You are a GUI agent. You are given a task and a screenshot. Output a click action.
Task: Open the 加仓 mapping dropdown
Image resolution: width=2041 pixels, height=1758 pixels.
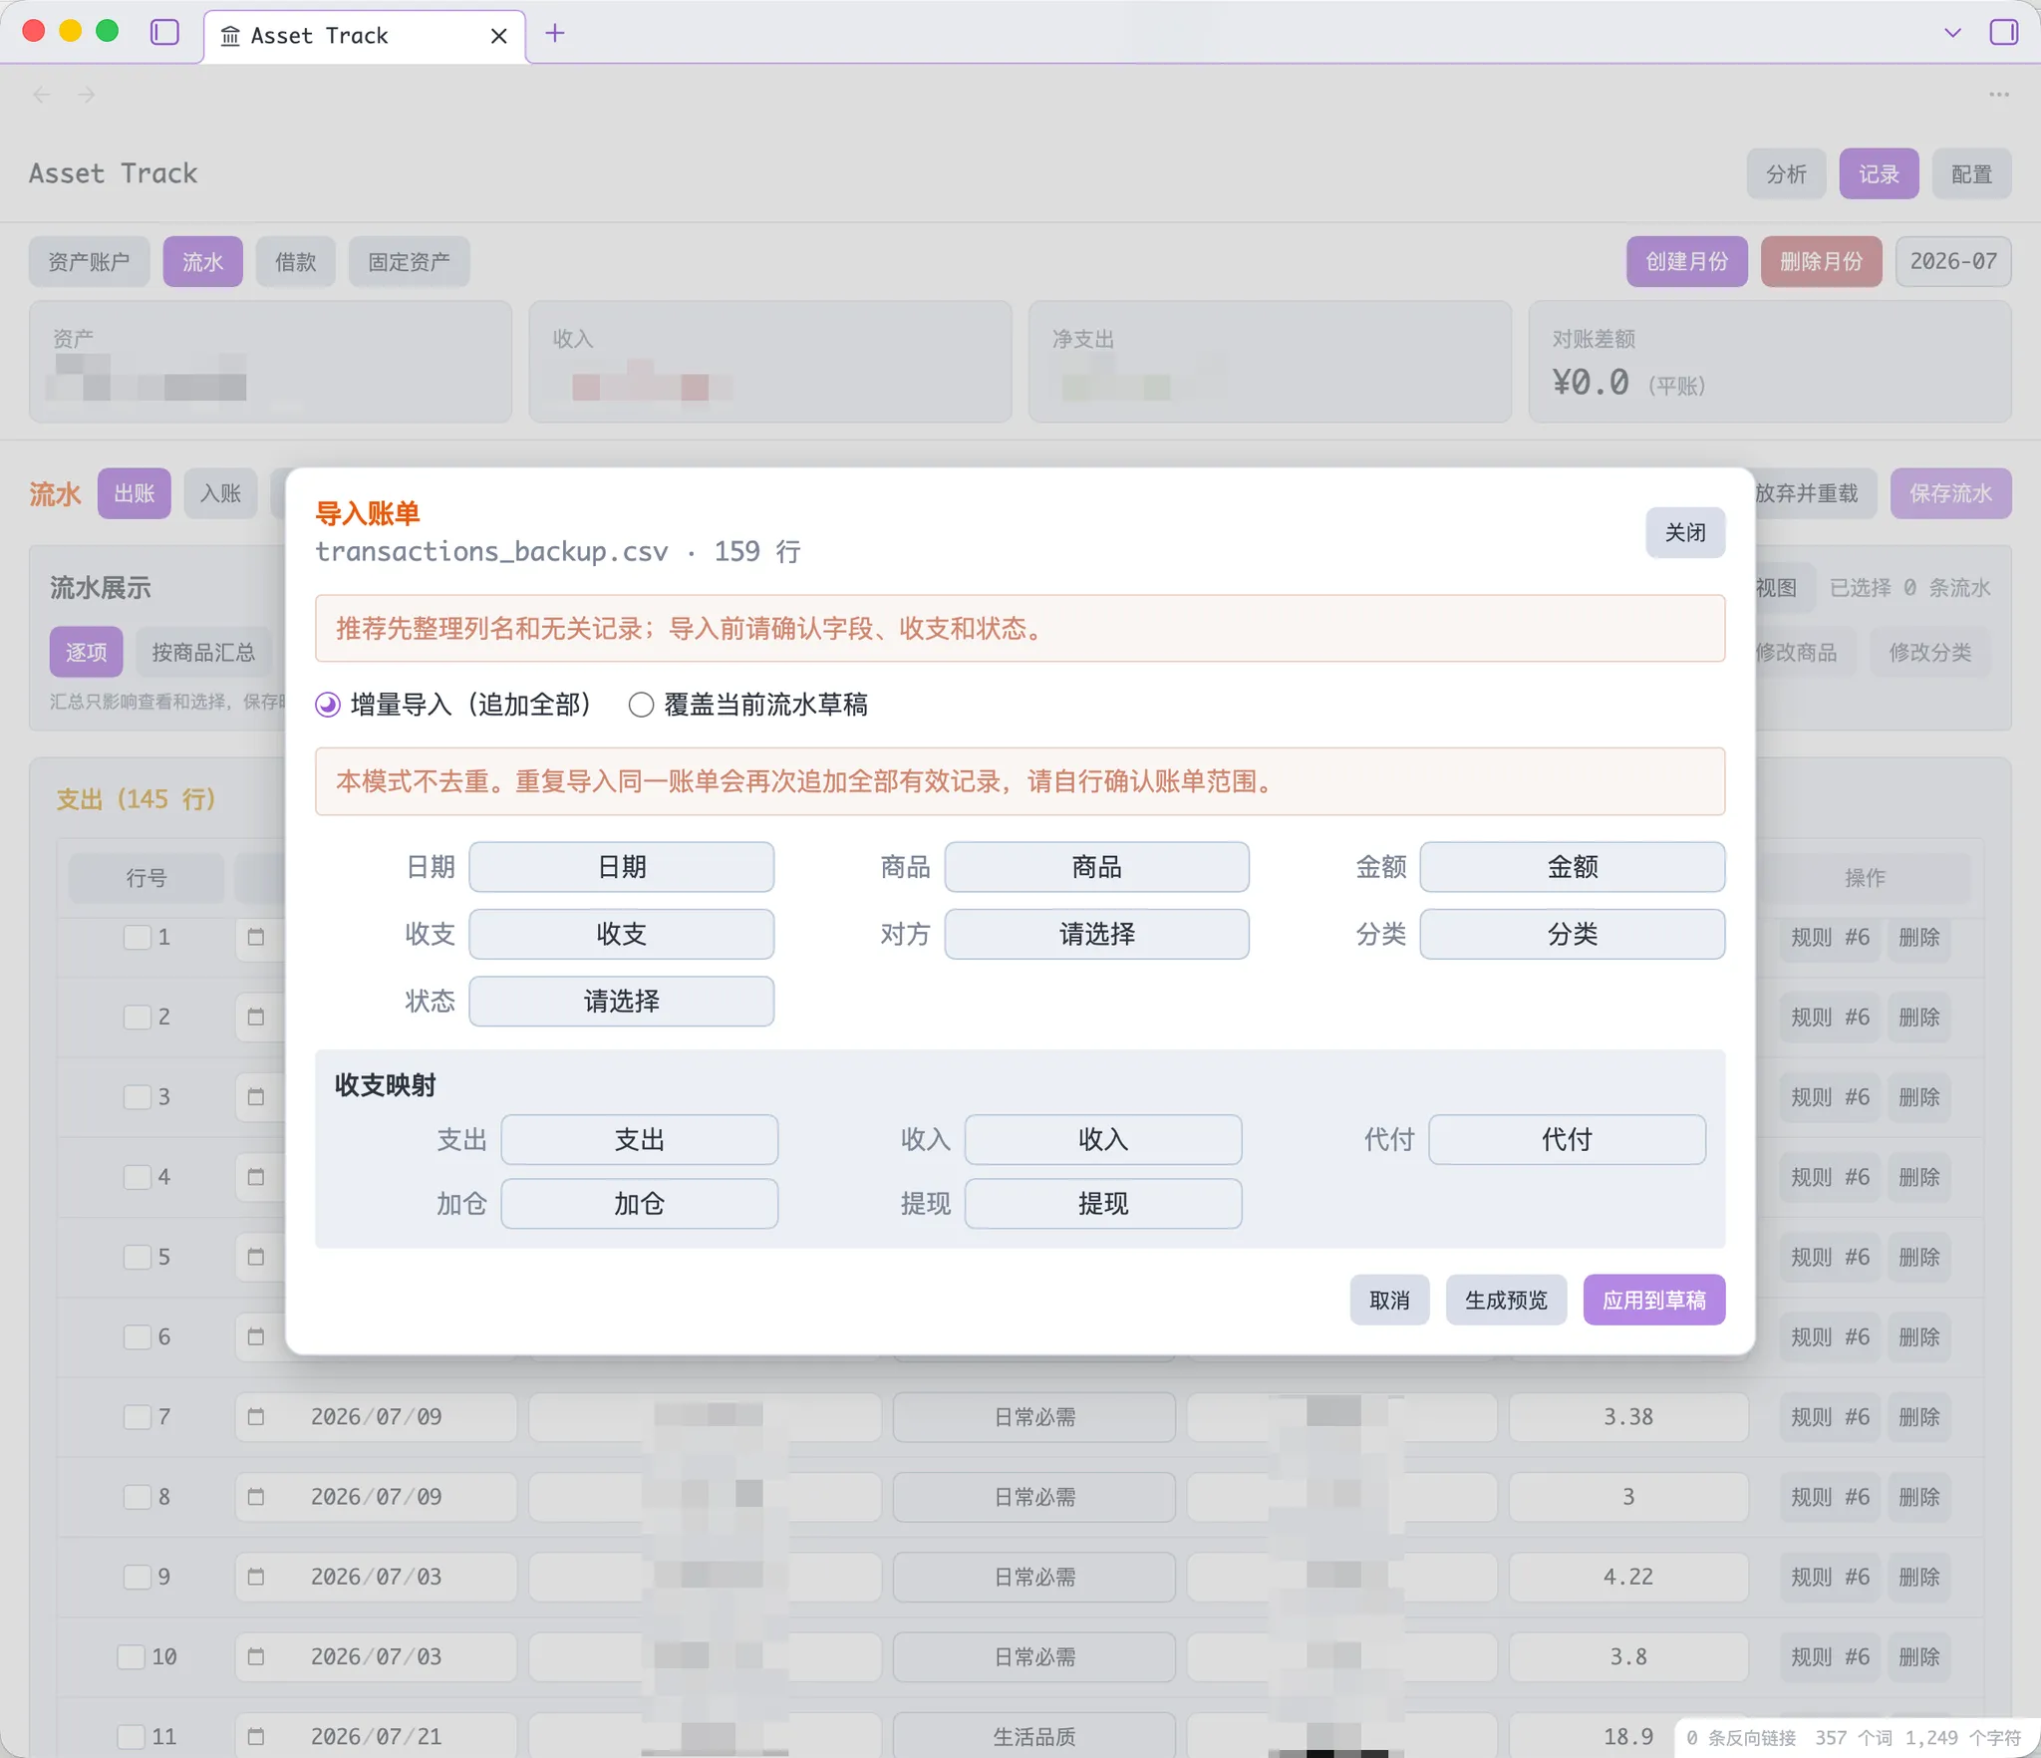click(x=639, y=1204)
